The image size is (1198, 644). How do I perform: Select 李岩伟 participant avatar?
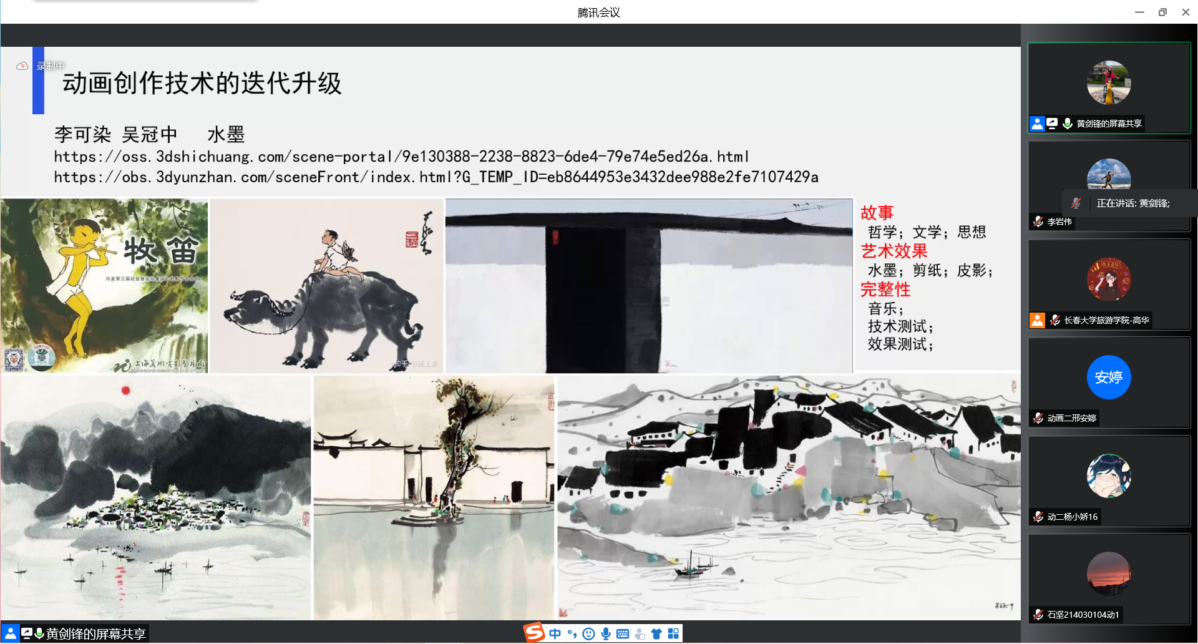click(x=1109, y=173)
